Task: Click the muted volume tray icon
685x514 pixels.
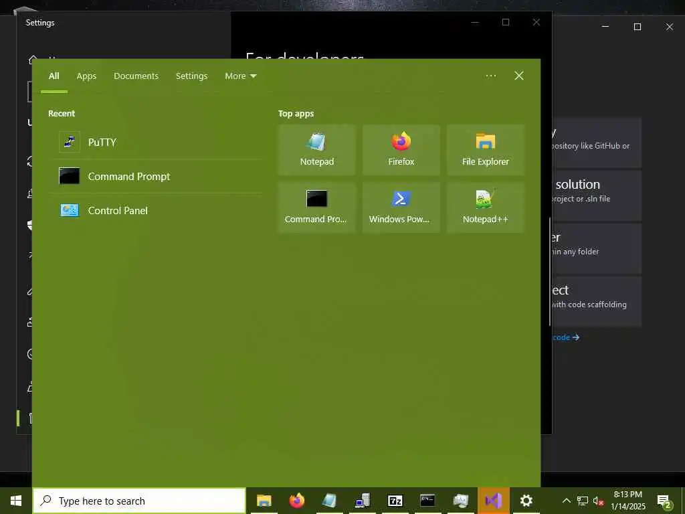Action: click(598, 501)
